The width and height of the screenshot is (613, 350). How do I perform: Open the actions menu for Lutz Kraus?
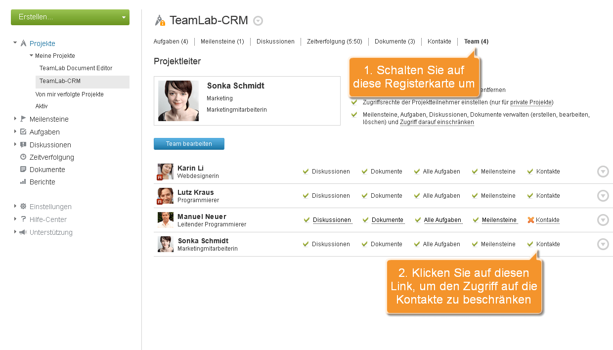coord(603,196)
